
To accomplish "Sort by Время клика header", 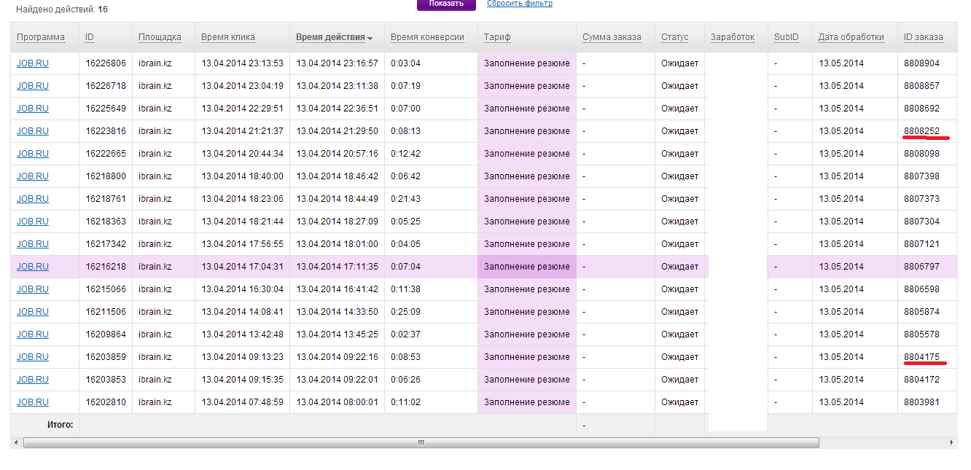I will click(x=228, y=37).
